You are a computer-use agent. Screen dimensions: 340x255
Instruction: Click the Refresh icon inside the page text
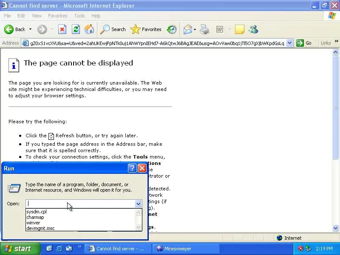(51, 136)
